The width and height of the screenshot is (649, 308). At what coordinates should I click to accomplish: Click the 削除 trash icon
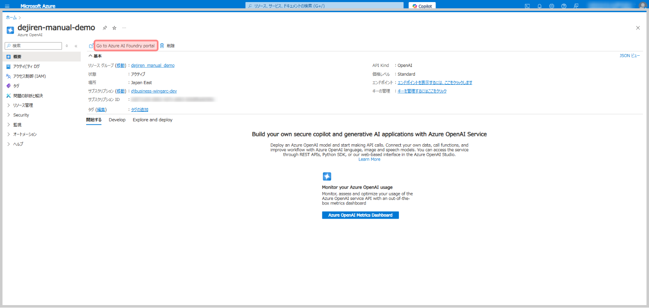point(162,46)
